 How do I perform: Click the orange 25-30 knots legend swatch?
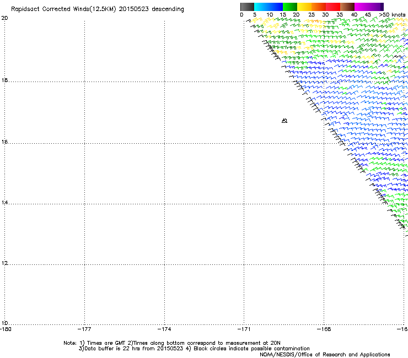(x=319, y=7)
